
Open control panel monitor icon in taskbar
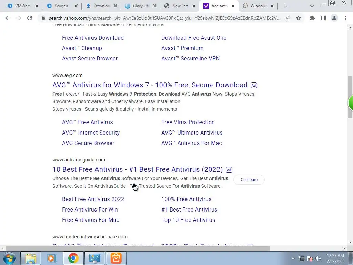pyautogui.click(x=95, y=258)
